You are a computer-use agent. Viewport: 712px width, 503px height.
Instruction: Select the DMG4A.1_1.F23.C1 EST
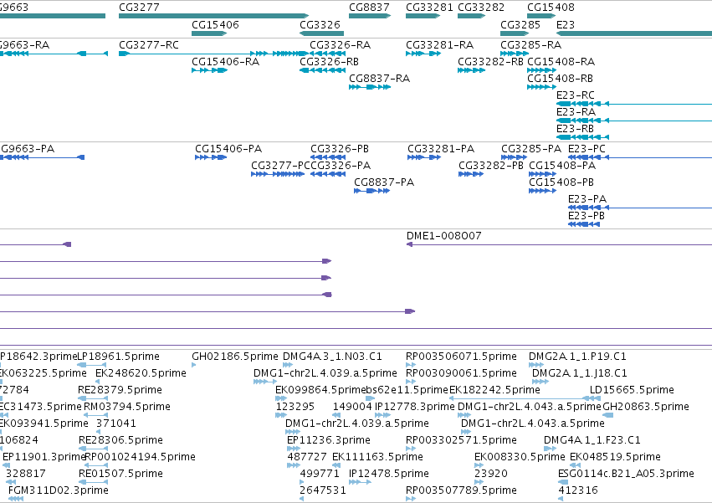[x=550, y=449]
